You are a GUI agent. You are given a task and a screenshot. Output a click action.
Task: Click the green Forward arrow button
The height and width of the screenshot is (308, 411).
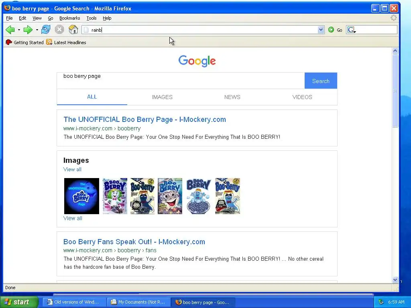click(28, 30)
